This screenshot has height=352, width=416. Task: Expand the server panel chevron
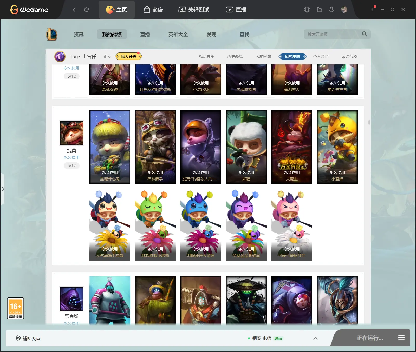coord(315,338)
